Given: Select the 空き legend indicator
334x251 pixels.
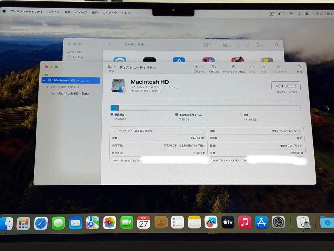Looking at the screenshot, I should (241, 114).
